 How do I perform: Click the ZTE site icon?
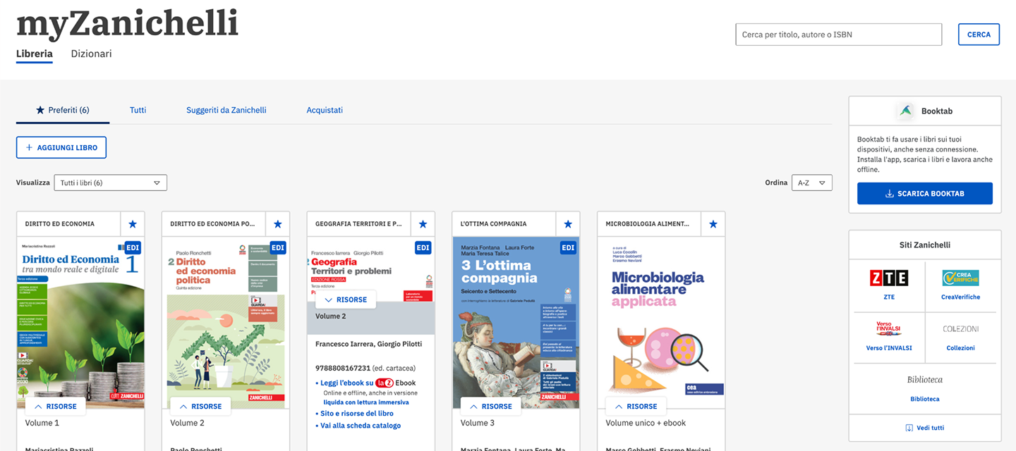889,278
